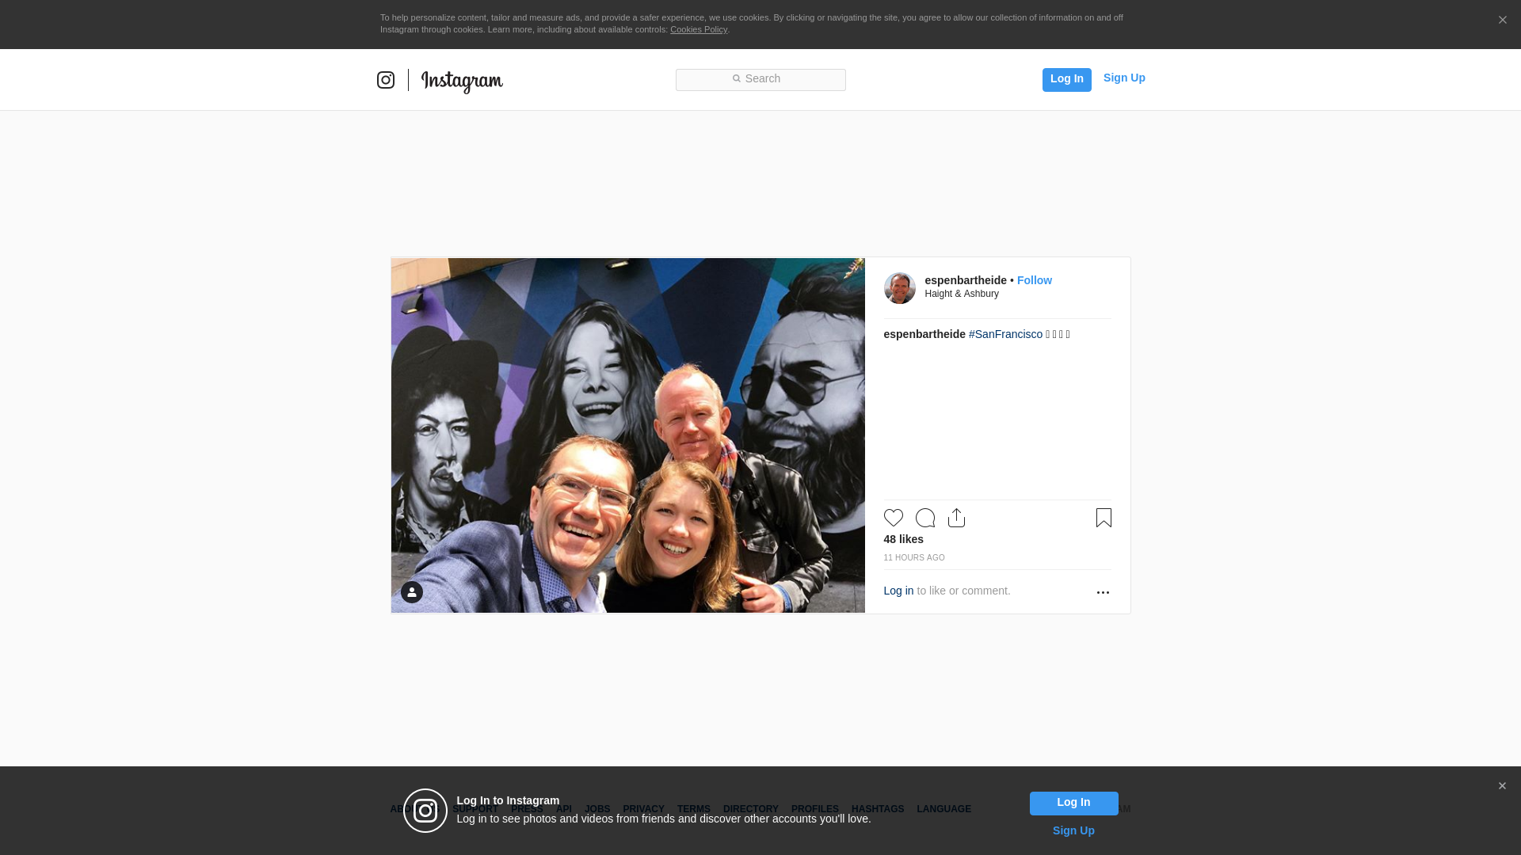The image size is (1521, 855).
Task: Follow espenbartheide
Action: (1035, 280)
